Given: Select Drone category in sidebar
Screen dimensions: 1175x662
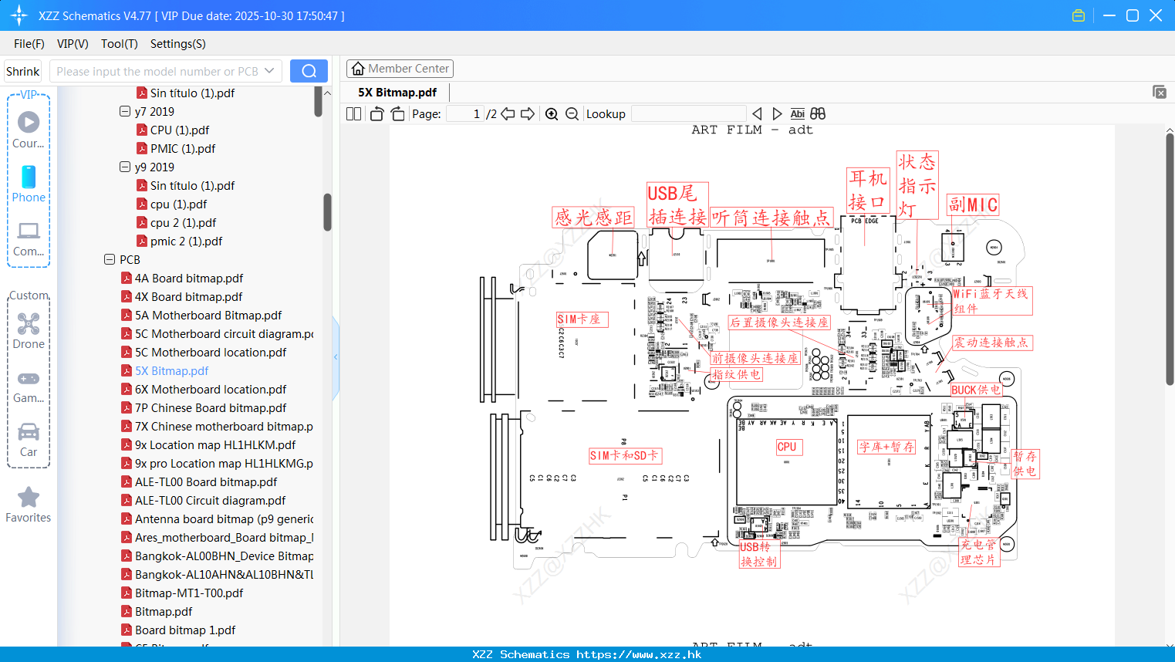Looking at the screenshot, I should [x=29, y=331].
